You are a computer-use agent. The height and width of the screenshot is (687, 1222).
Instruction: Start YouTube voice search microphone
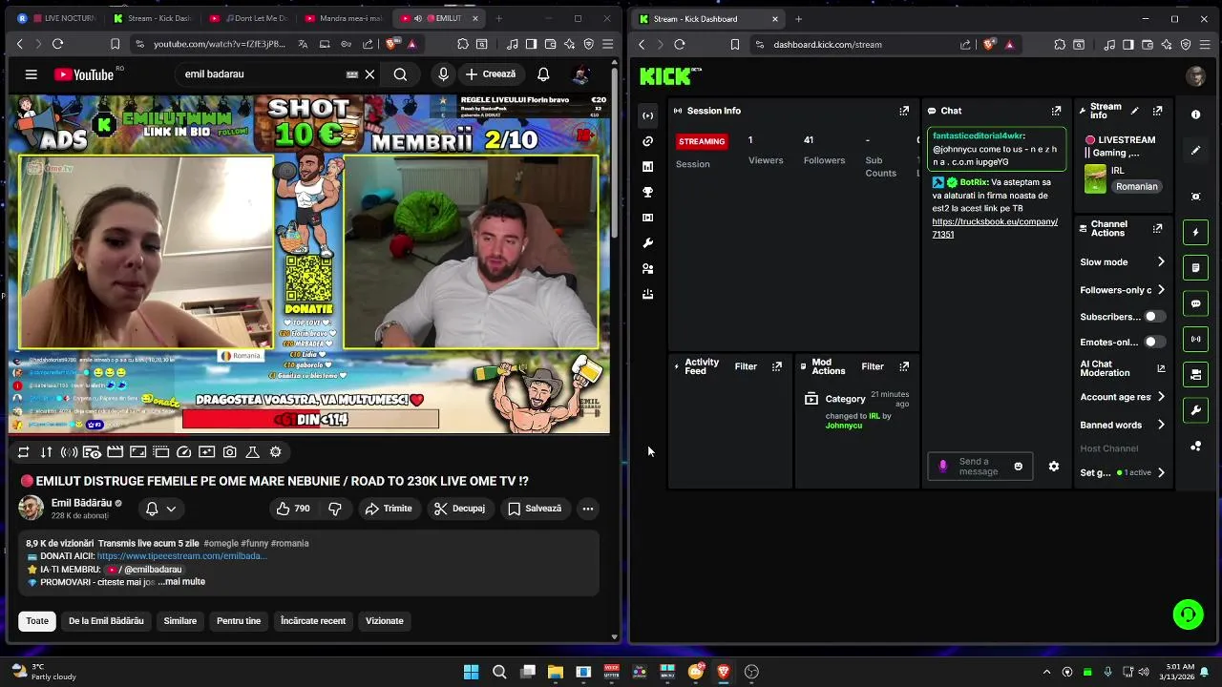(443, 74)
